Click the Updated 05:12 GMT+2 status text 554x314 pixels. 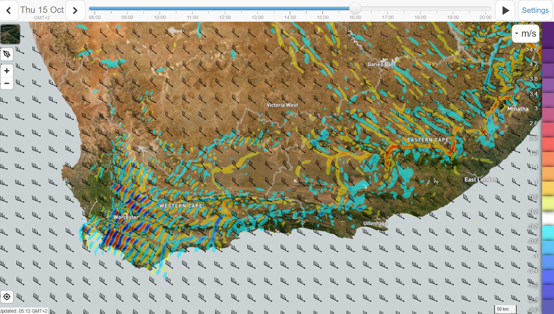click(x=24, y=311)
